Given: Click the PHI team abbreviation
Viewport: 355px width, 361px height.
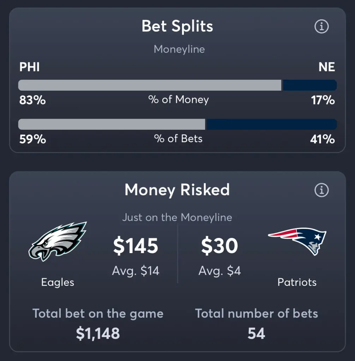Looking at the screenshot, I should click(x=30, y=67).
